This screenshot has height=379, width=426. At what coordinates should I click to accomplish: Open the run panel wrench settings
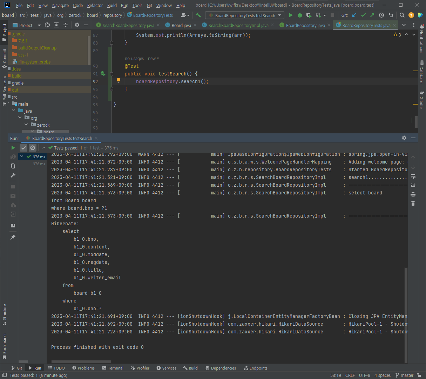click(13, 175)
